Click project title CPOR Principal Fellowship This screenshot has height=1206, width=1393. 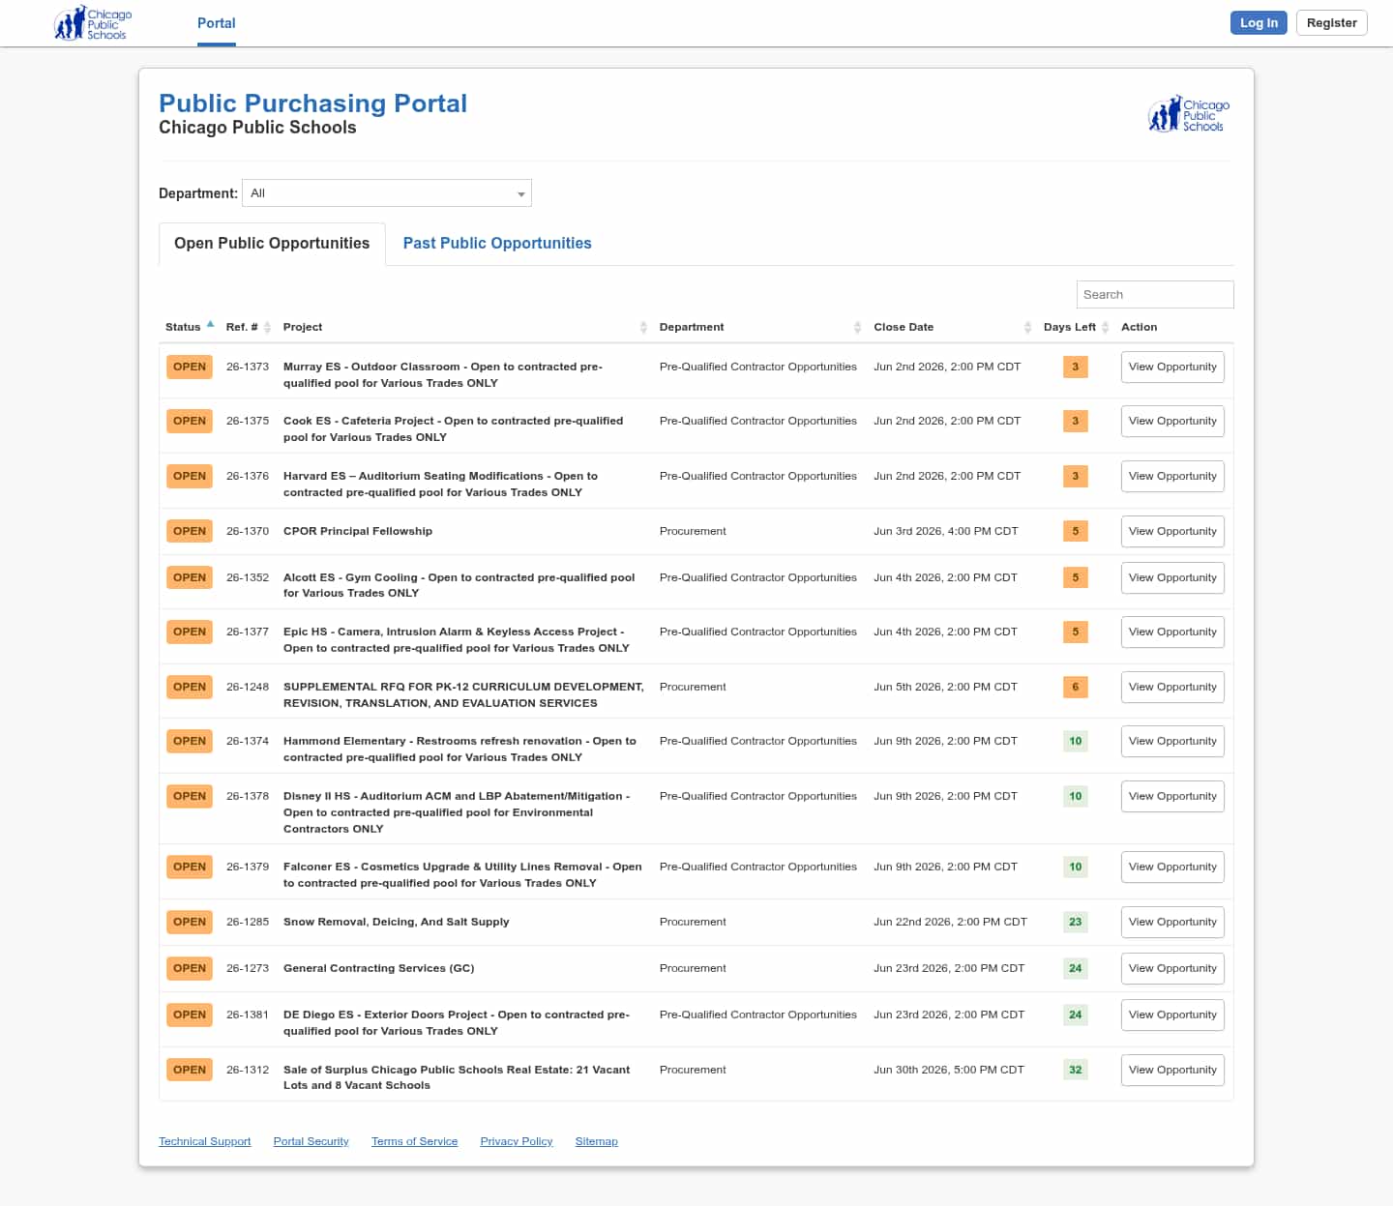coord(358,532)
